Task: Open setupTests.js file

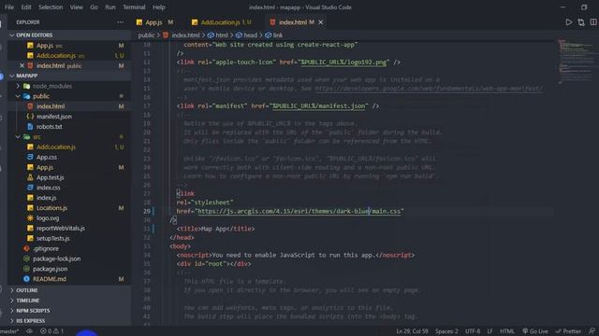Action: point(52,239)
